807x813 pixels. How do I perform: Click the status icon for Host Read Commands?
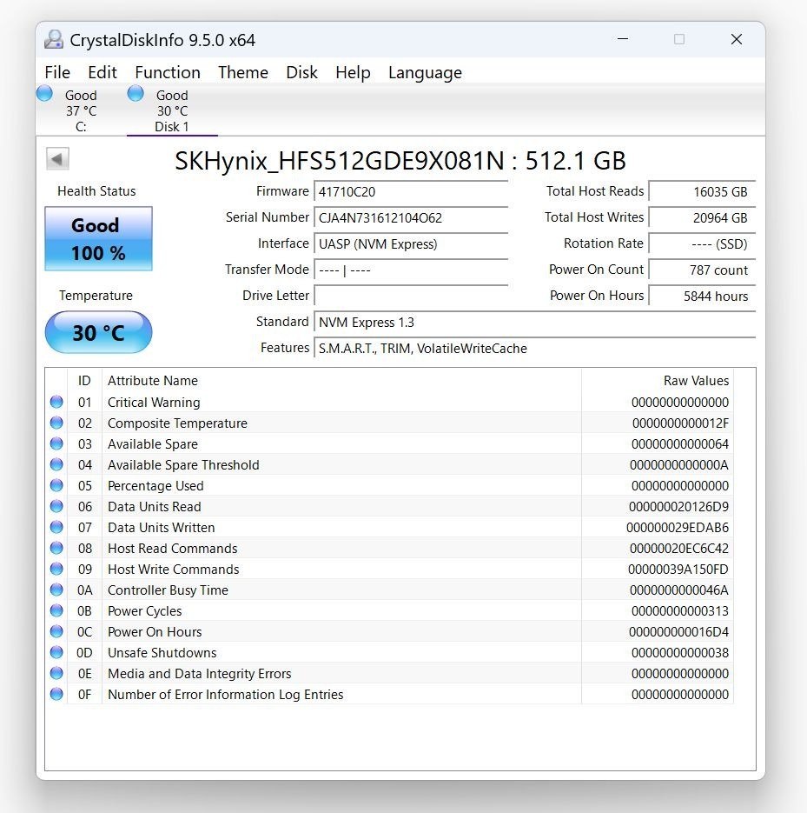pyautogui.click(x=56, y=548)
